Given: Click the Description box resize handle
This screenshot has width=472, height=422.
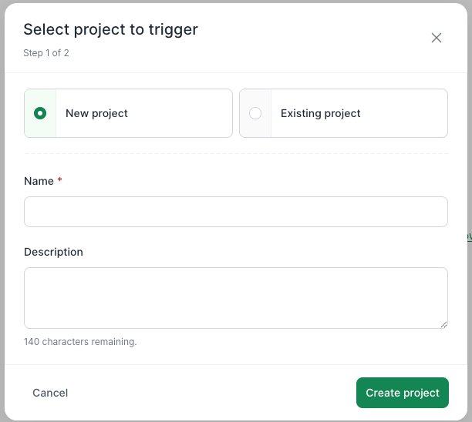Looking at the screenshot, I should (443, 324).
